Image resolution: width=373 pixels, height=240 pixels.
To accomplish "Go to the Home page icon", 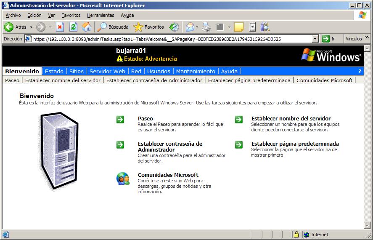I will [x=87, y=27].
